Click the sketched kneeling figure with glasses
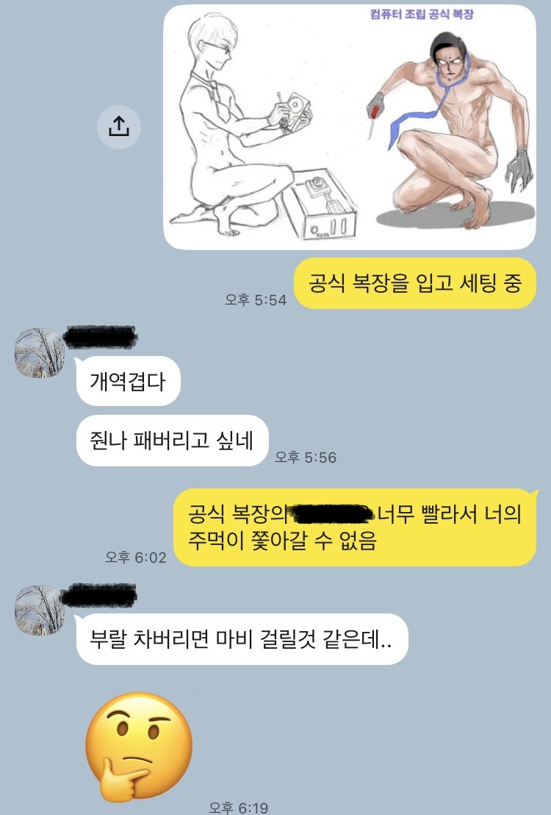The image size is (551, 815). tap(239, 125)
